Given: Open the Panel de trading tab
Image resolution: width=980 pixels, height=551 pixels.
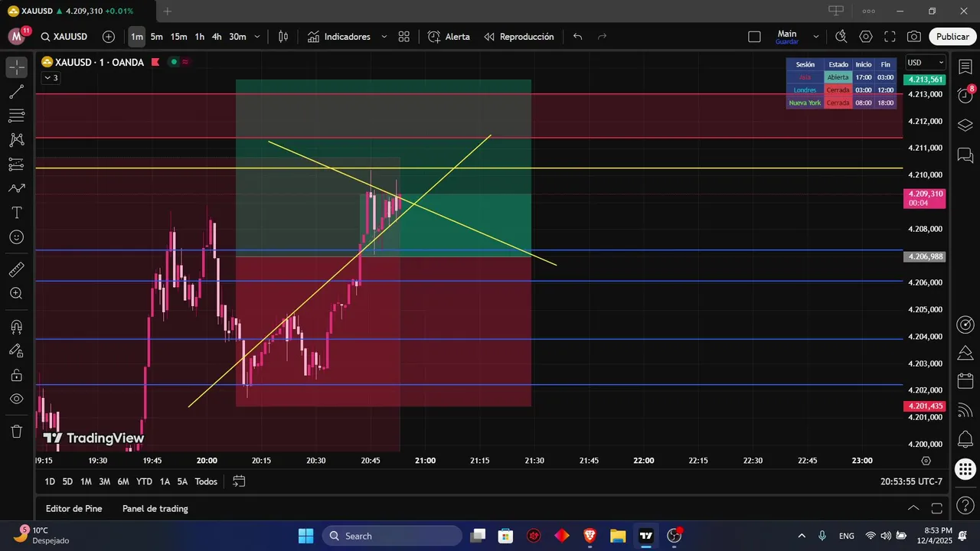Looking at the screenshot, I should (x=155, y=508).
